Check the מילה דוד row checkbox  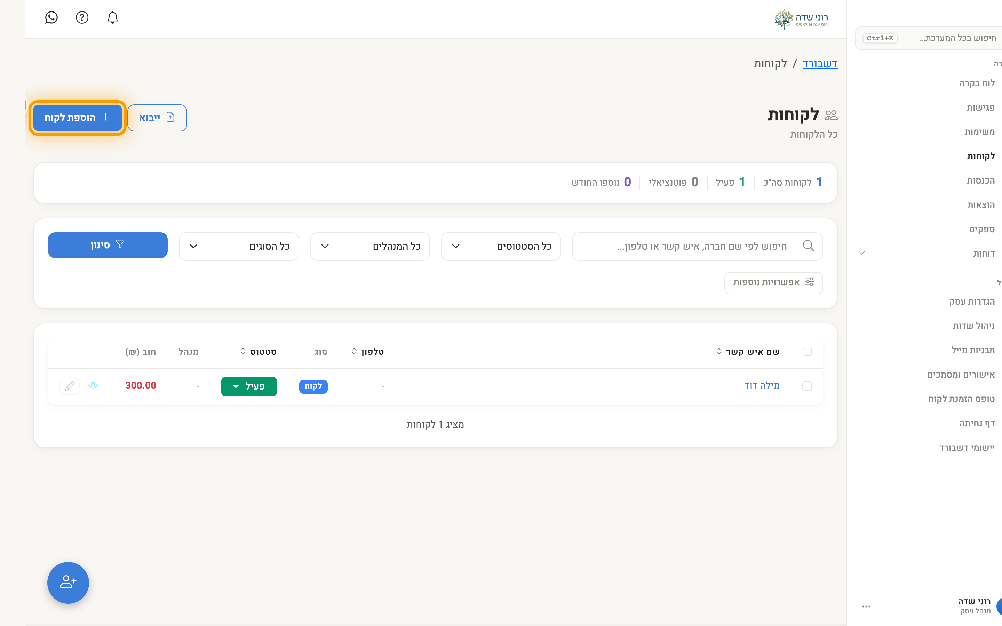[807, 386]
